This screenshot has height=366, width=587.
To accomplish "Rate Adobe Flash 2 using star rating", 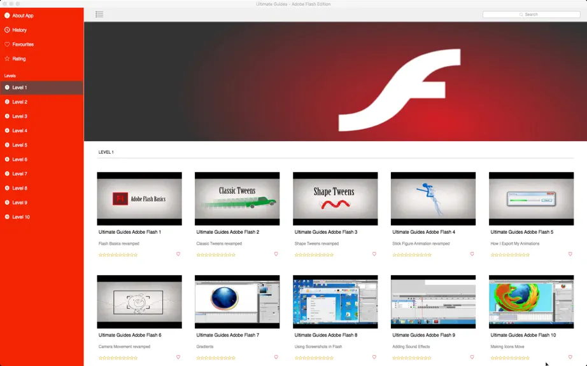I will point(216,255).
